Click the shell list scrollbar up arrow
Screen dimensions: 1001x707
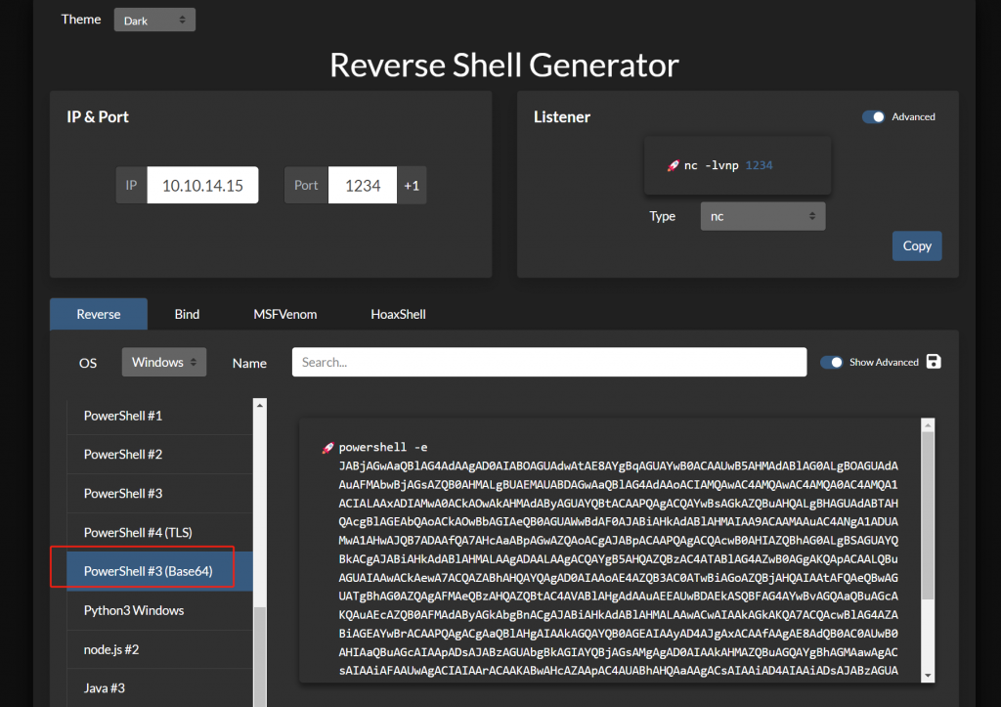(260, 405)
